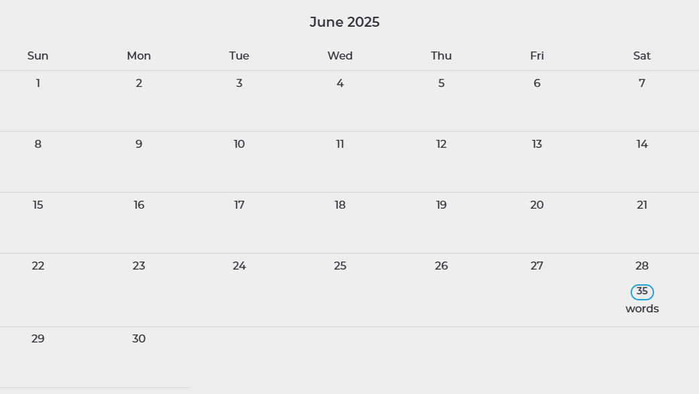699x394 pixels.
Task: Open the date June 25
Action: [x=340, y=266]
